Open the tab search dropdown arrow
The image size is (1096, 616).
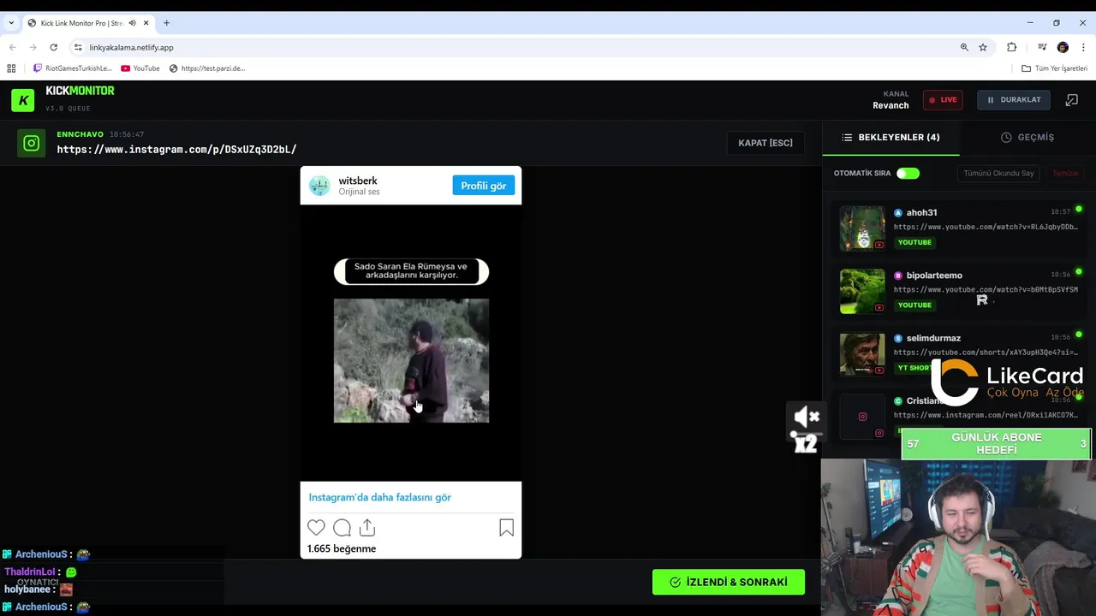pyautogui.click(x=10, y=23)
